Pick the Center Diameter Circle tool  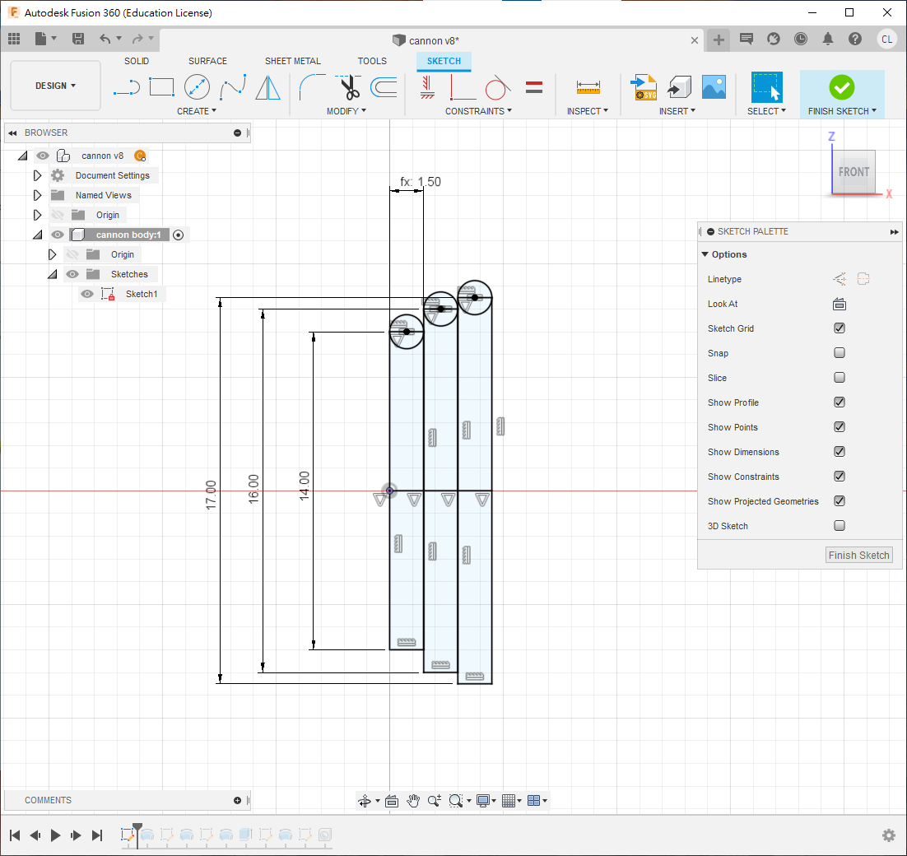[x=197, y=86]
